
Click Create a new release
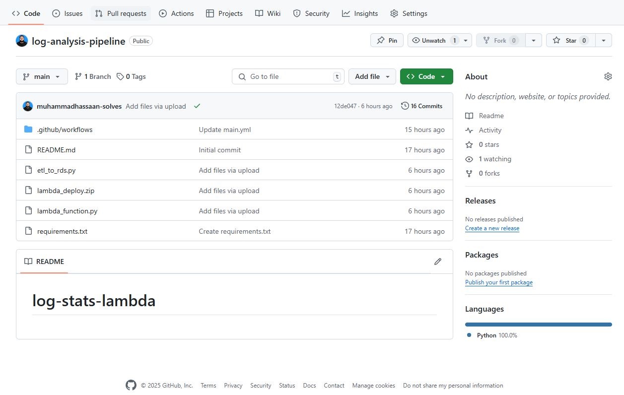tap(492, 228)
